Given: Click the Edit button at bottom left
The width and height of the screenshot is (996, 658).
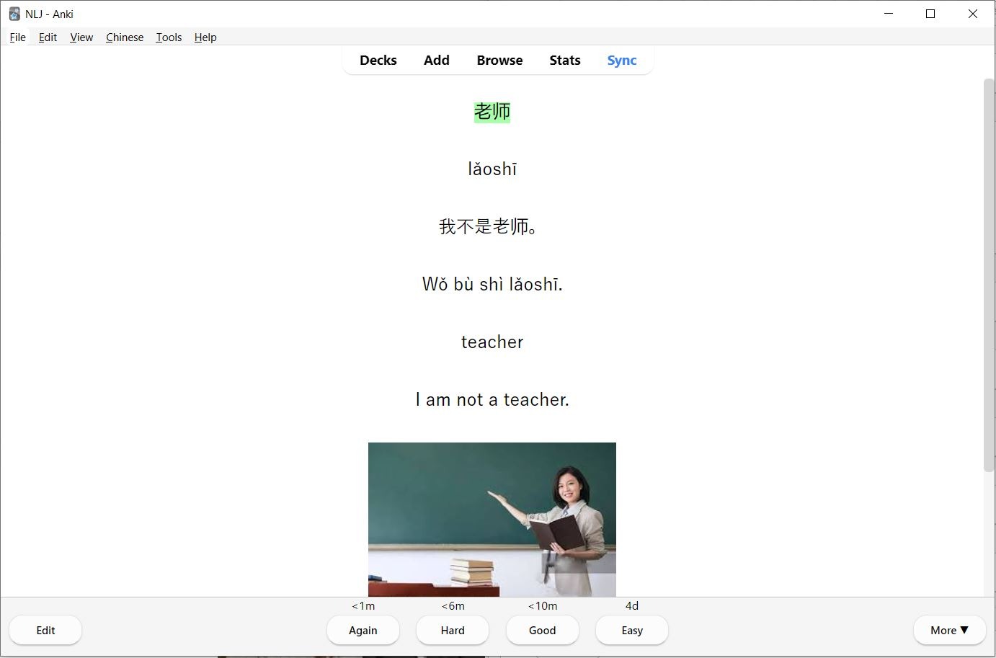Looking at the screenshot, I should coord(45,631).
